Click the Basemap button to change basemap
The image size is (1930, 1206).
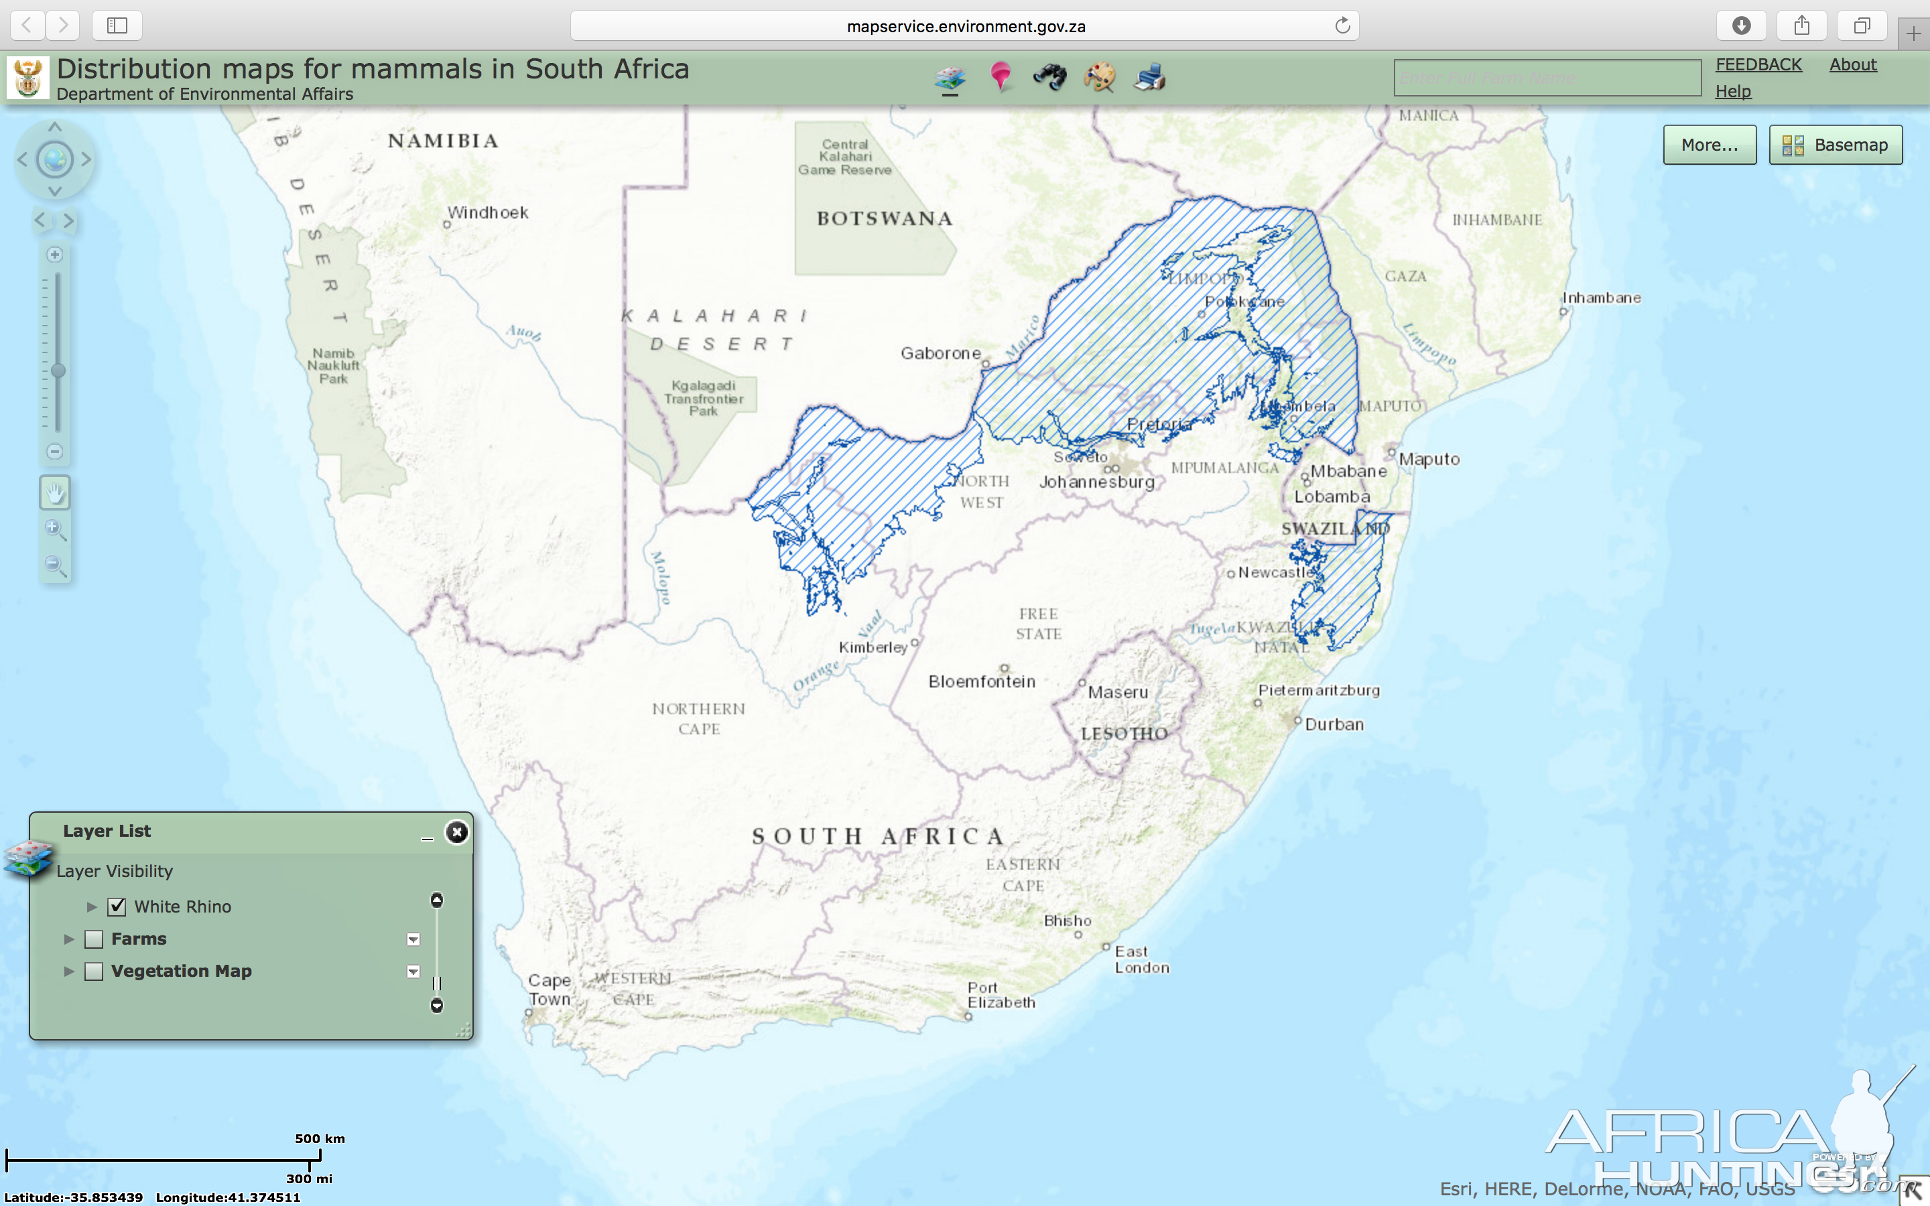[1837, 145]
